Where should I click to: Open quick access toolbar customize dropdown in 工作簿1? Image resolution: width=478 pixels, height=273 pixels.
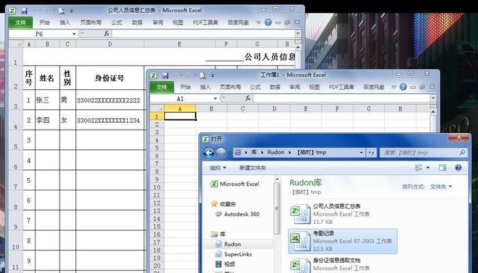(213, 76)
